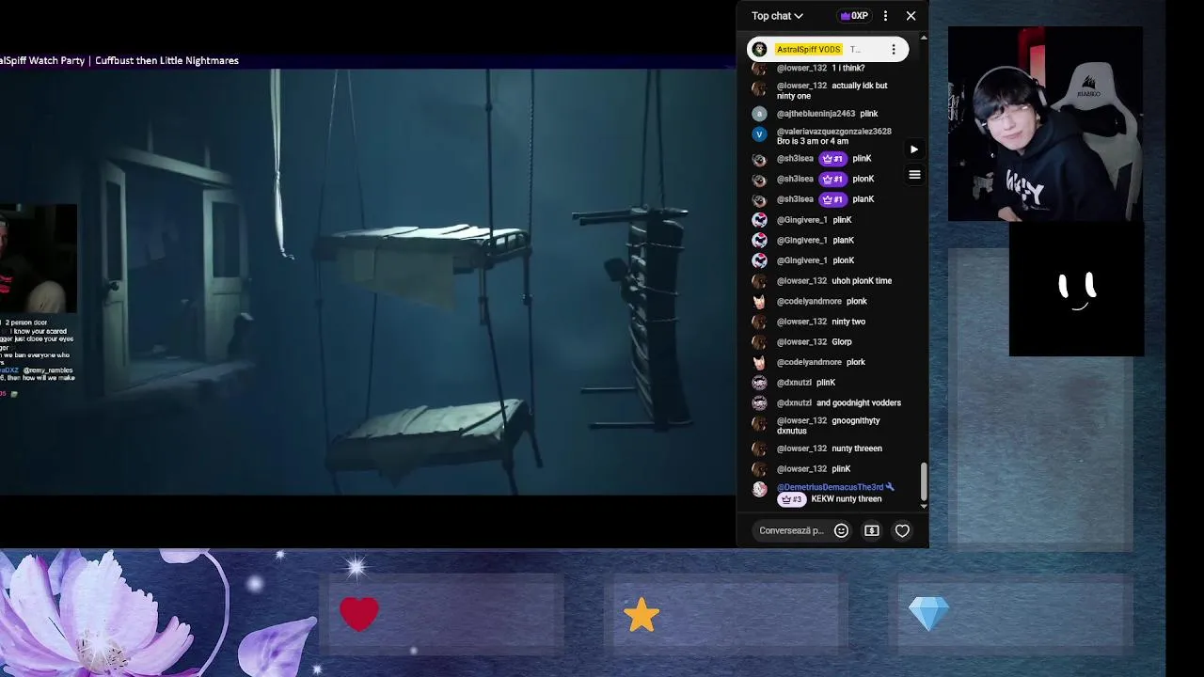The image size is (1204, 677).
Task: Click @dxnutzl avatar beside 'goodnight vodders'
Action: [759, 403]
